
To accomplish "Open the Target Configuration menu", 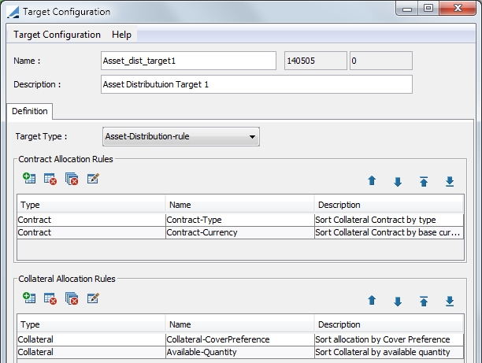I will pyautogui.click(x=57, y=35).
